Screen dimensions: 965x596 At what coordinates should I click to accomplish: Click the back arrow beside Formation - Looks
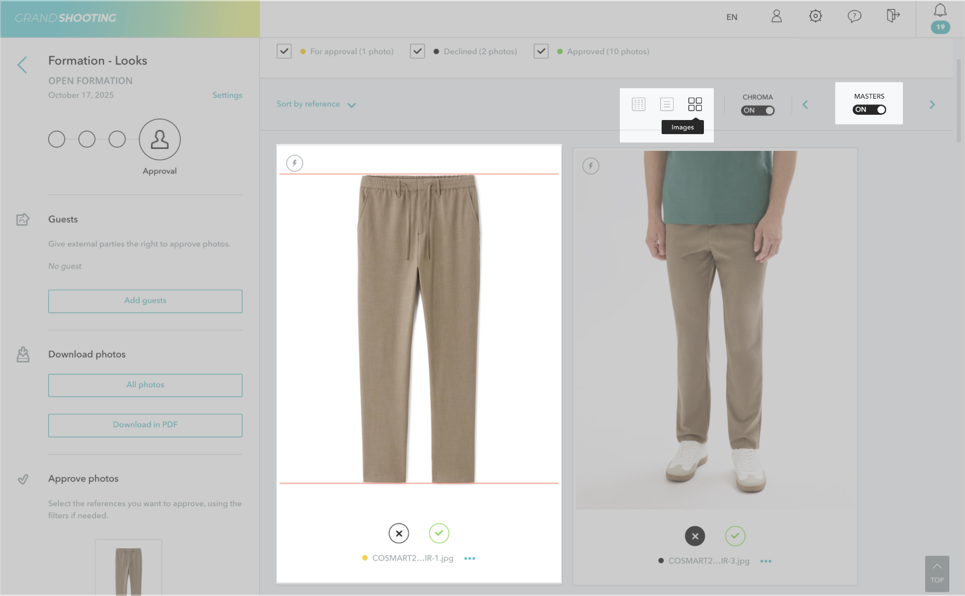pos(22,65)
